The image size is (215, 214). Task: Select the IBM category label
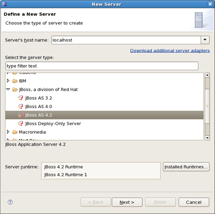click(x=23, y=81)
